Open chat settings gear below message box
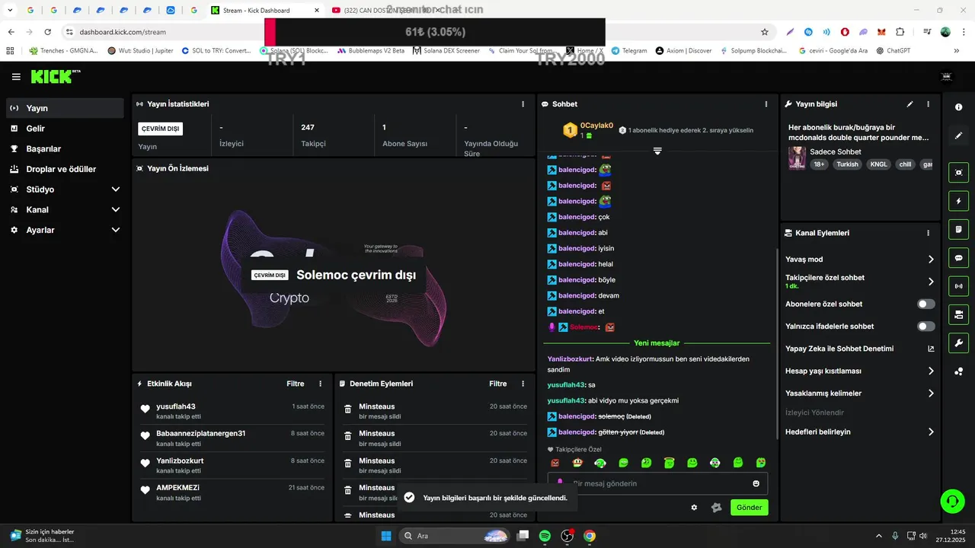The height and width of the screenshot is (548, 975). pyautogui.click(x=694, y=508)
